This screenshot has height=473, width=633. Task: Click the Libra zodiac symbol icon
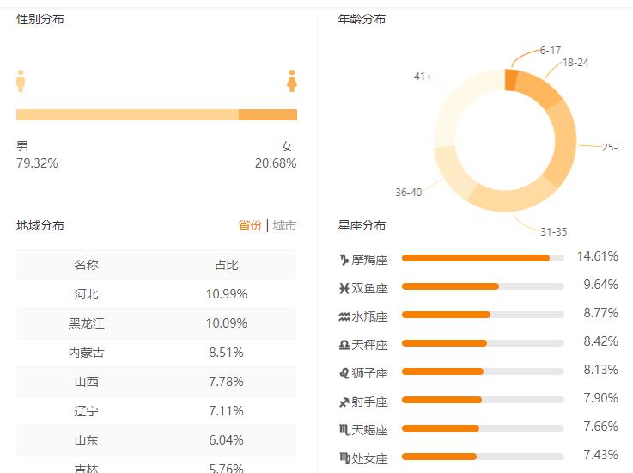click(x=344, y=344)
